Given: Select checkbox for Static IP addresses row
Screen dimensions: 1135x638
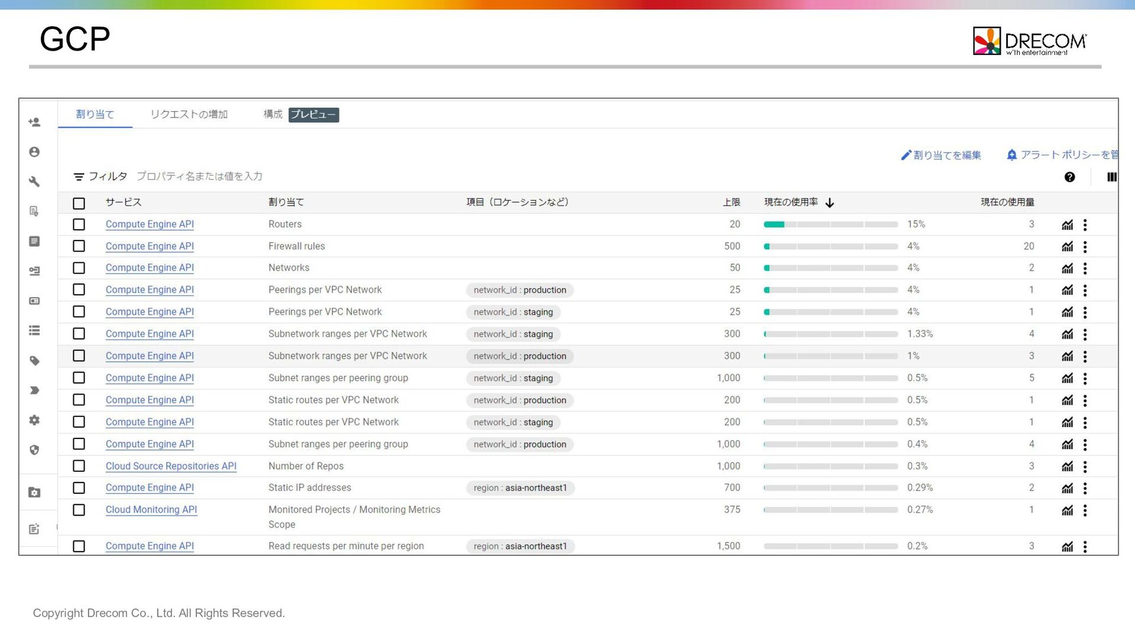Looking at the screenshot, I should pos(79,488).
